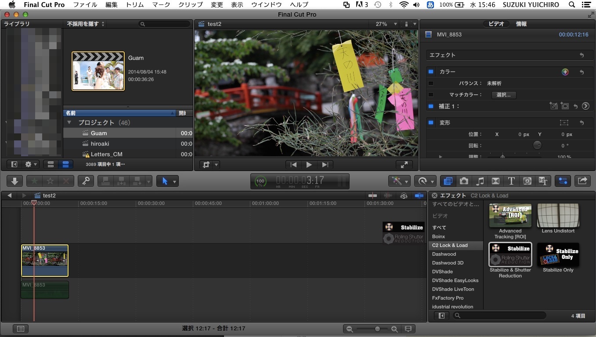Open the Enhancements magic wand menu
The height and width of the screenshot is (337, 596).
click(399, 181)
